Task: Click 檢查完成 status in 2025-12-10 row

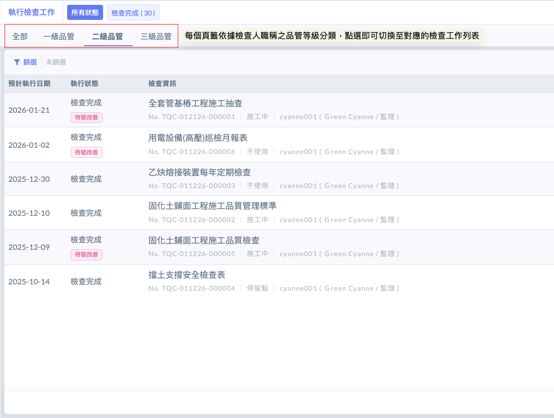Action: [86, 213]
